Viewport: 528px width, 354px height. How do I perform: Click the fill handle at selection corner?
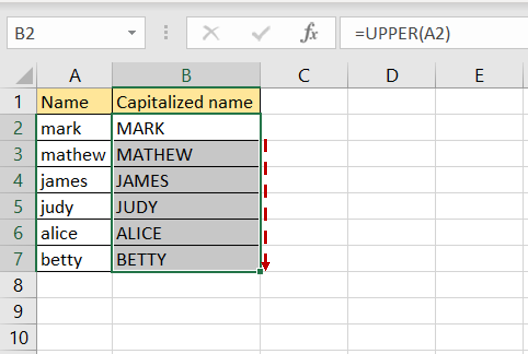[260, 271]
